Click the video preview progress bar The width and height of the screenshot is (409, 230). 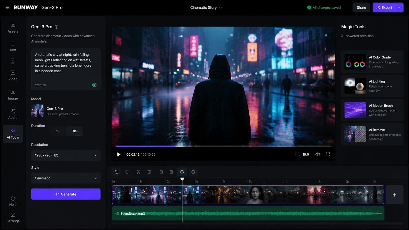[223, 146]
